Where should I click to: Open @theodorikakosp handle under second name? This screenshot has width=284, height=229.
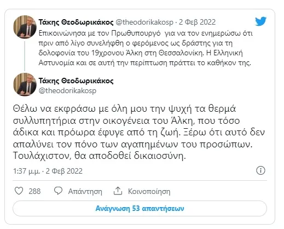(x=67, y=90)
